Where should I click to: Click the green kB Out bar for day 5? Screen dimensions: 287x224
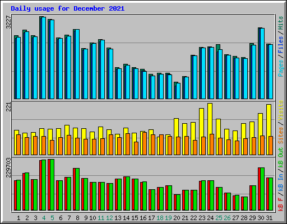(x=52, y=185)
